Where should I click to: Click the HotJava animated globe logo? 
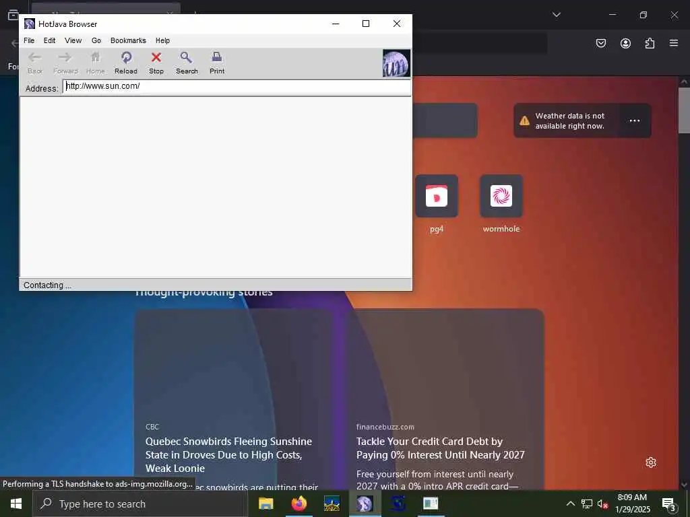(x=396, y=63)
